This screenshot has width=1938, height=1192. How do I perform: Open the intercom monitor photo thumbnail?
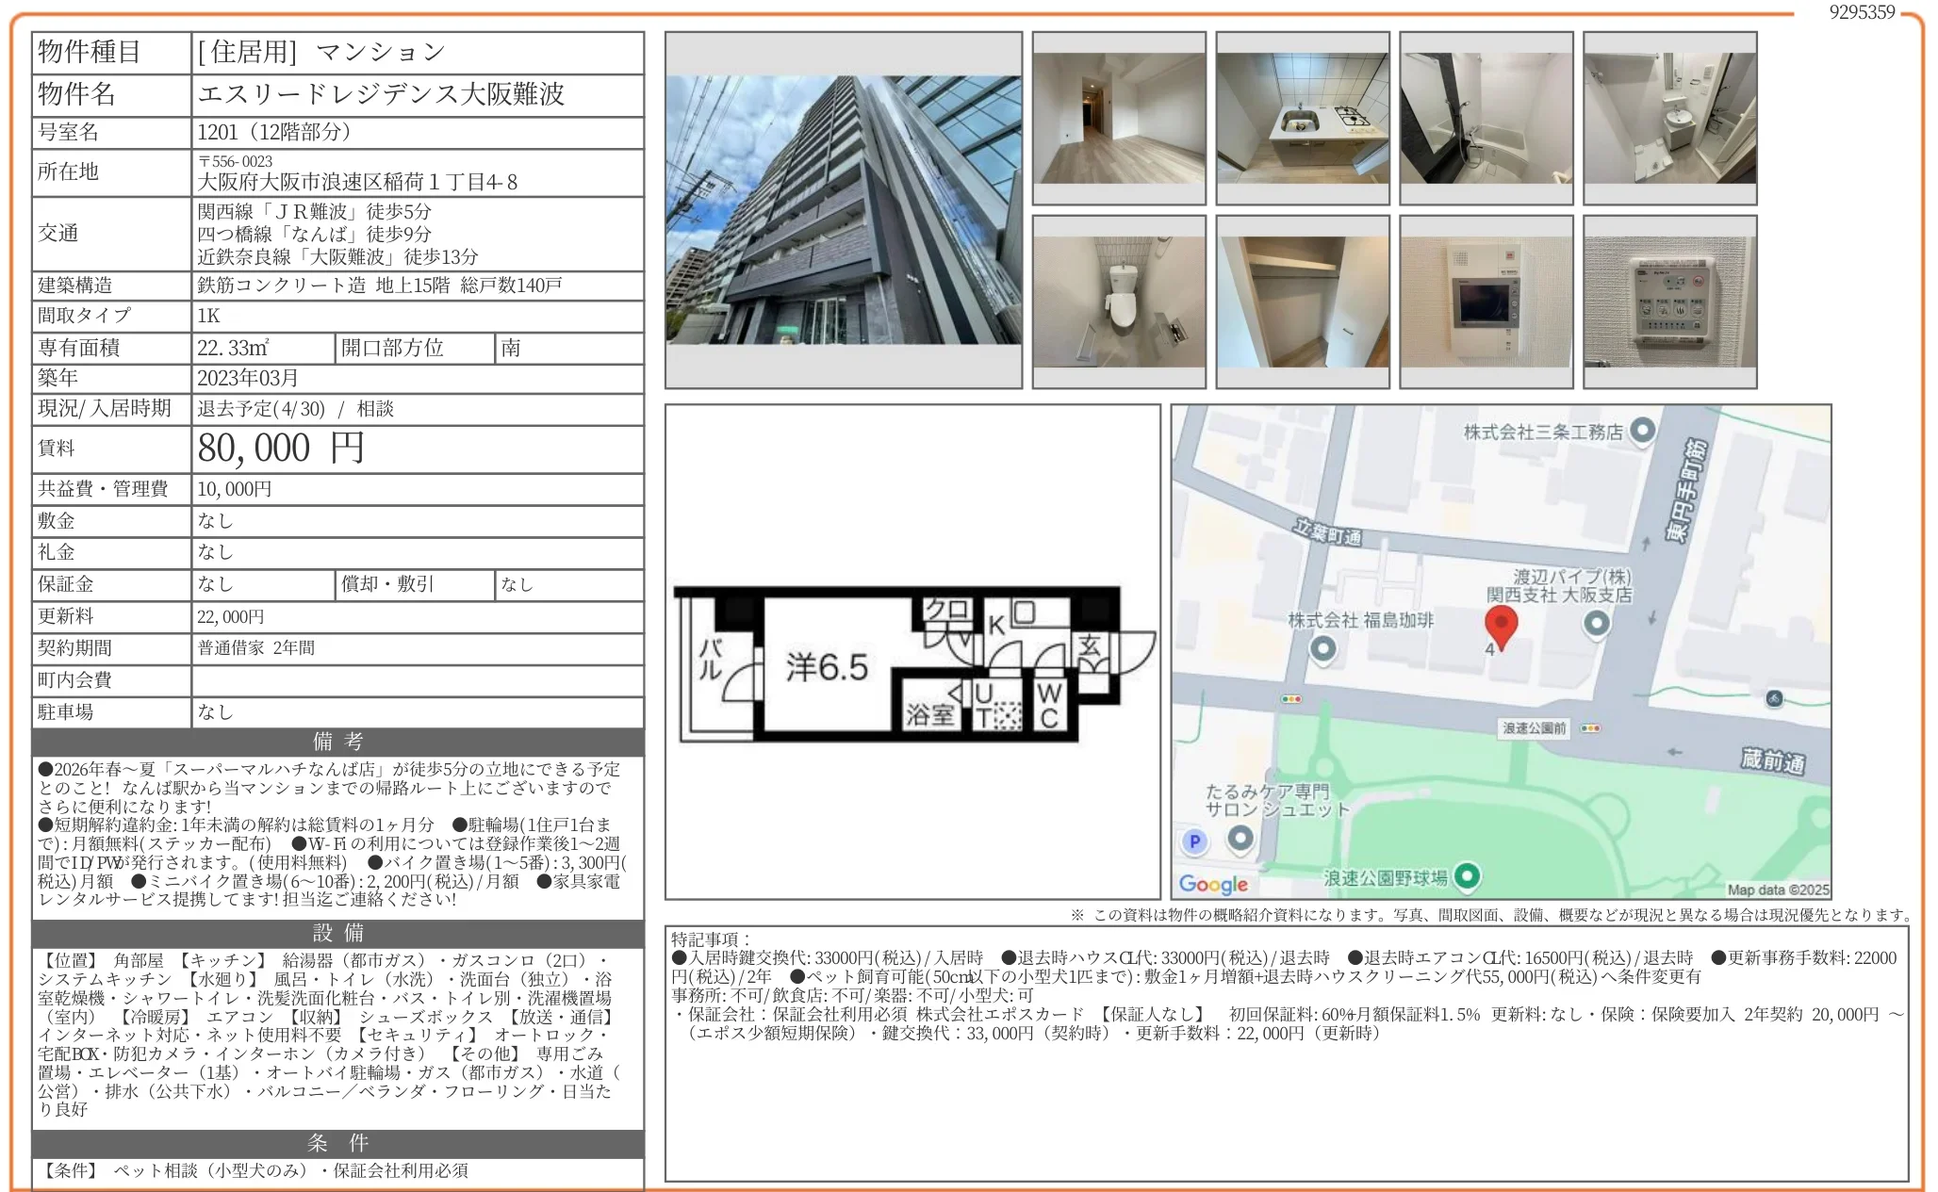(1486, 302)
